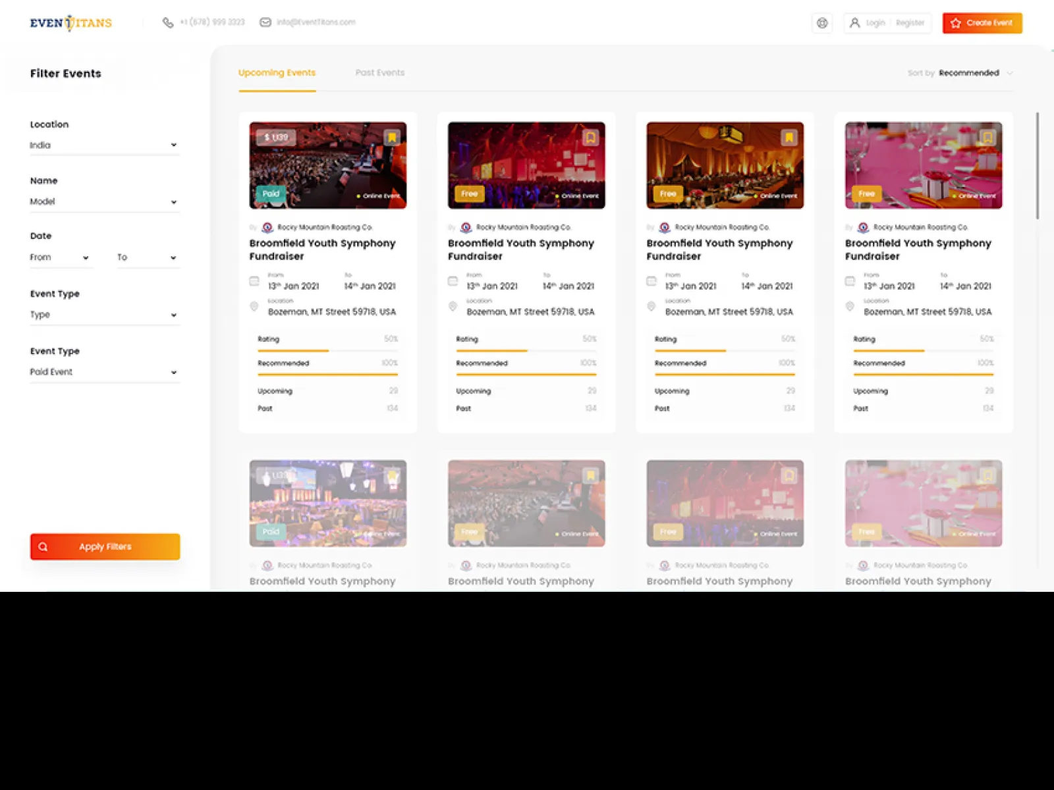1054x790 pixels.
Task: Click the first event's thumbnail image
Action: pos(327,164)
